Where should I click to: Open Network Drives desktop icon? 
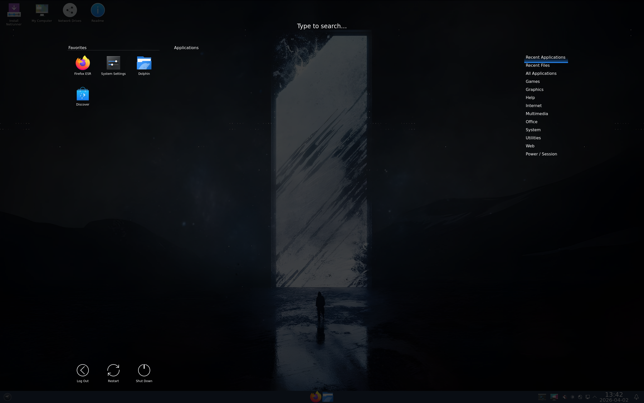coord(70,13)
